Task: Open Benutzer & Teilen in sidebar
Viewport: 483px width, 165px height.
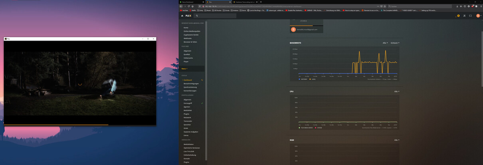Action: tap(190, 42)
